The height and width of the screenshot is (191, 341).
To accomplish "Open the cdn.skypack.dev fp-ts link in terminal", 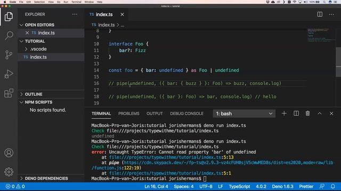I will [229, 163].
